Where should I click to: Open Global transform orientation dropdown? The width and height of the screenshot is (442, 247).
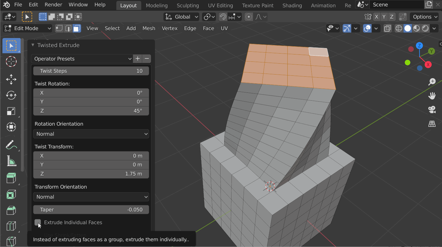[x=182, y=17]
